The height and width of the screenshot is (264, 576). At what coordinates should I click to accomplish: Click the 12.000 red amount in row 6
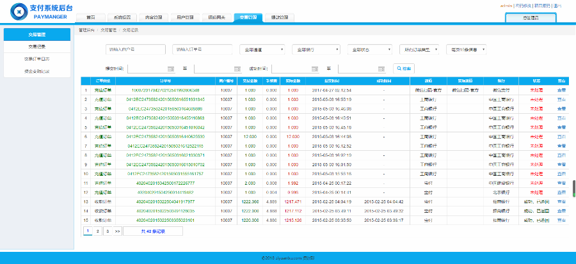292,136
